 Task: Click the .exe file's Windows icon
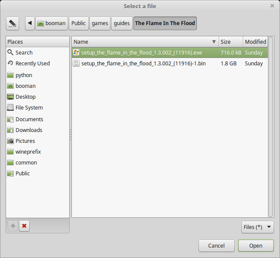(76, 52)
